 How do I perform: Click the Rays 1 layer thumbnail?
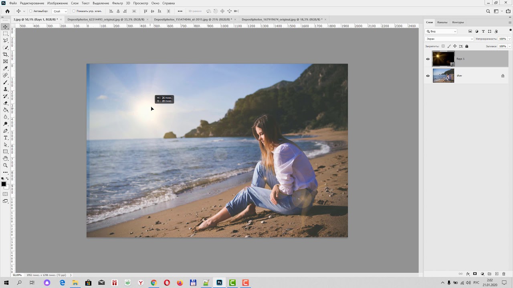[443, 59]
